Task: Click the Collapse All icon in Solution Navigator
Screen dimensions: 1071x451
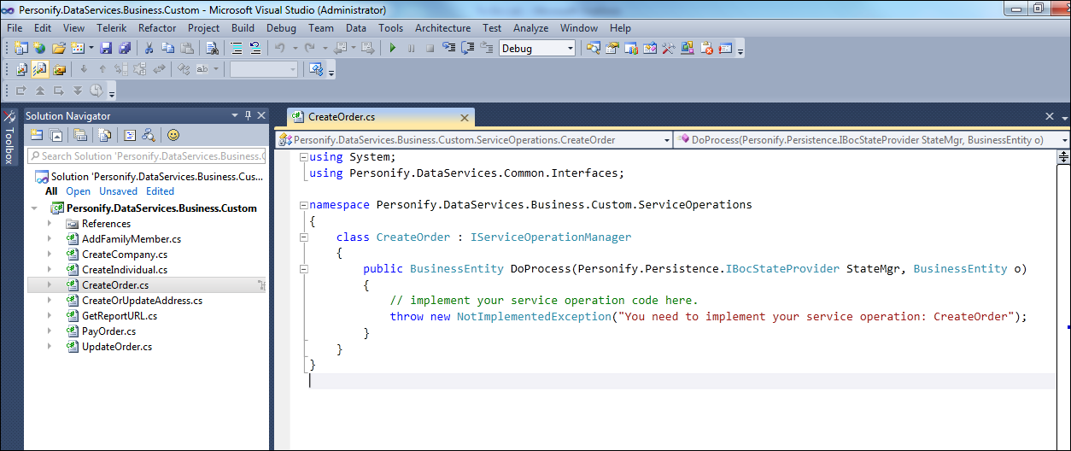Action: [x=56, y=135]
